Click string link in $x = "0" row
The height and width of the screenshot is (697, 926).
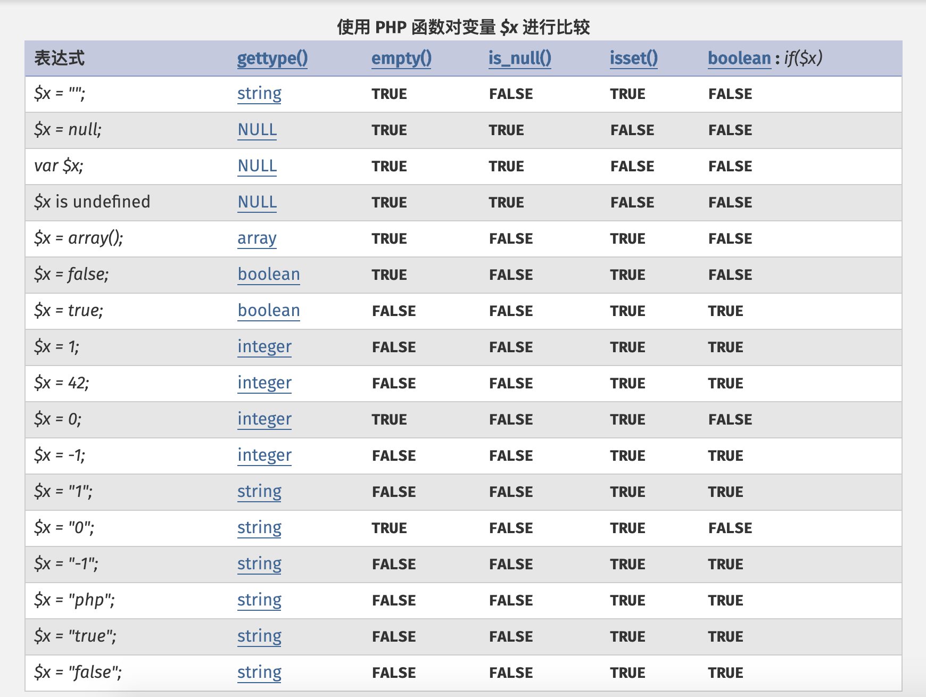coord(259,528)
